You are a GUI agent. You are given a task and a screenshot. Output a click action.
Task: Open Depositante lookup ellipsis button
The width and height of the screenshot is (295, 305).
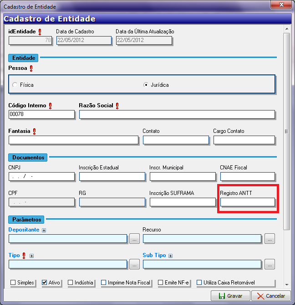[134, 239]
